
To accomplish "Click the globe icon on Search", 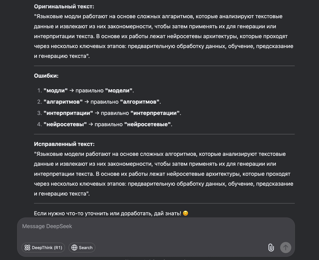I will pos(74,248).
